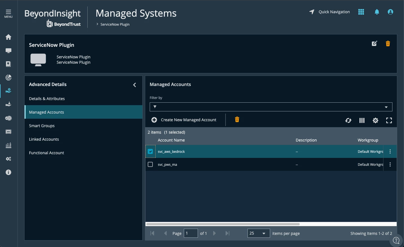
Task: Open the Managed Accounts sidebar icon
Action: tap(8, 104)
